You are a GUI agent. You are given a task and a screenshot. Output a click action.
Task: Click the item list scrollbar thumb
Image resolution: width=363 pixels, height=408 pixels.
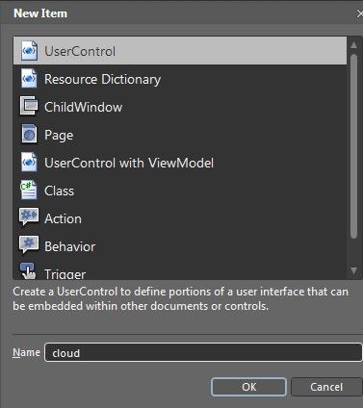tap(353, 146)
